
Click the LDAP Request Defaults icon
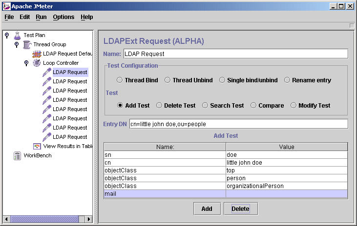click(37, 54)
